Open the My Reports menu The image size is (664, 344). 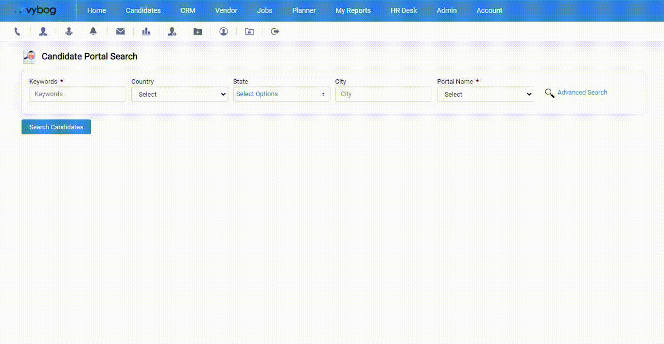click(x=353, y=10)
